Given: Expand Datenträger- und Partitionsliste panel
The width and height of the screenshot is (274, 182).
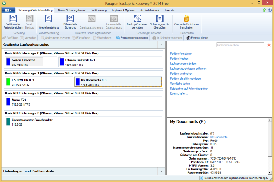Looking at the screenshot, I should [x=161, y=171].
